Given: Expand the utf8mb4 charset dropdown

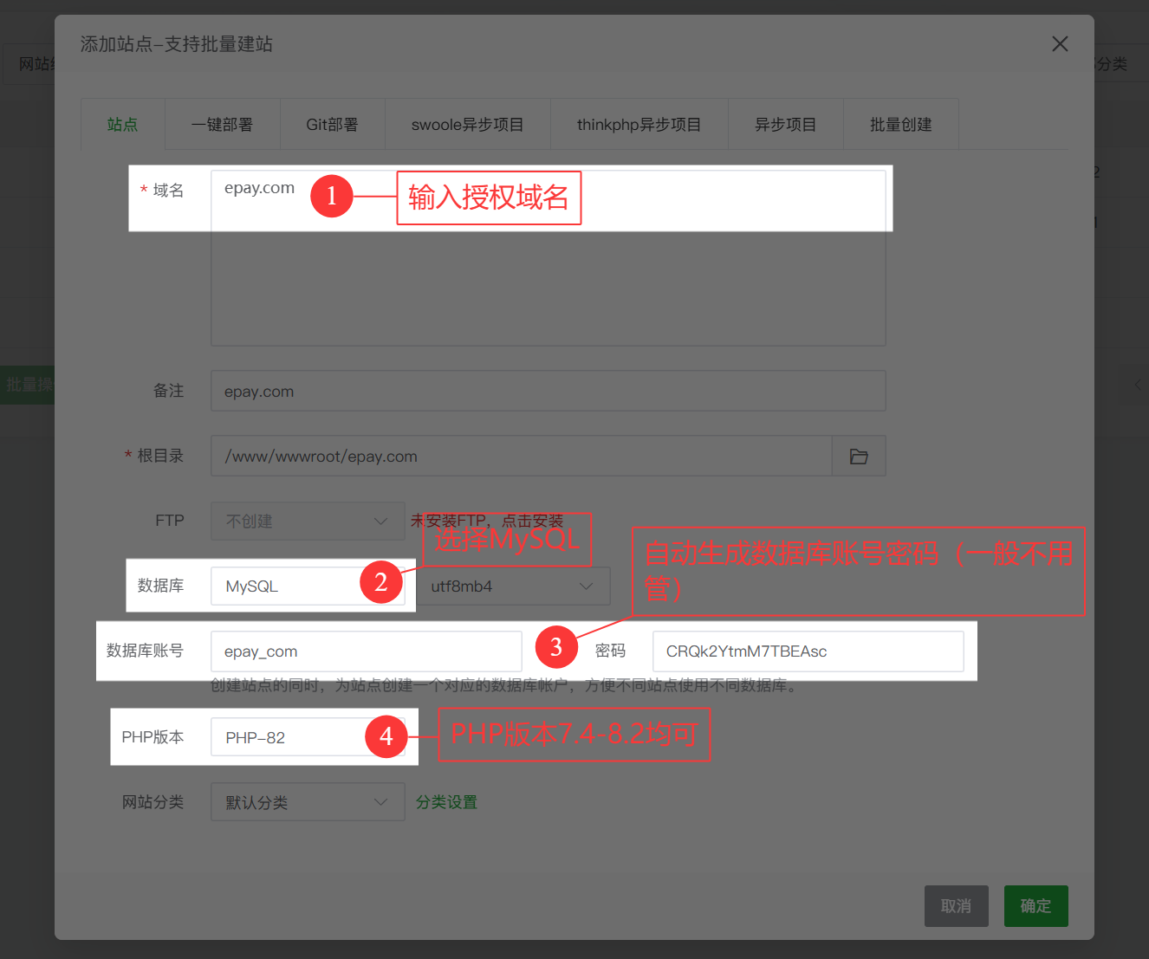Looking at the screenshot, I should (513, 586).
